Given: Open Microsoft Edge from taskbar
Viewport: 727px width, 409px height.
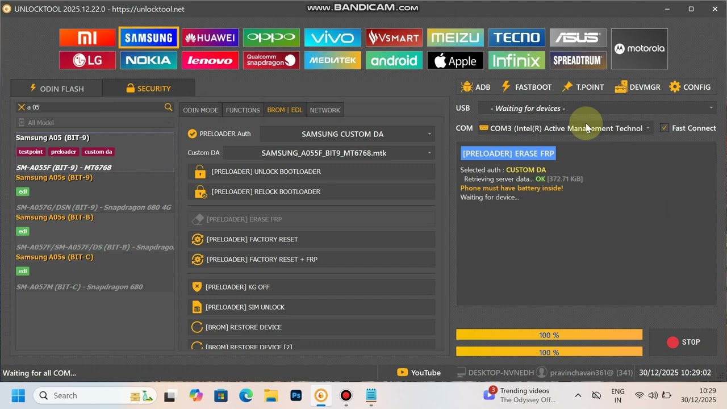Looking at the screenshot, I should tap(246, 395).
